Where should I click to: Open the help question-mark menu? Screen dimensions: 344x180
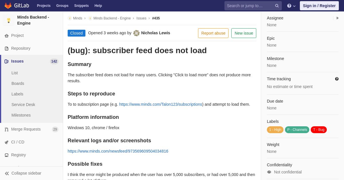pyautogui.click(x=291, y=6)
